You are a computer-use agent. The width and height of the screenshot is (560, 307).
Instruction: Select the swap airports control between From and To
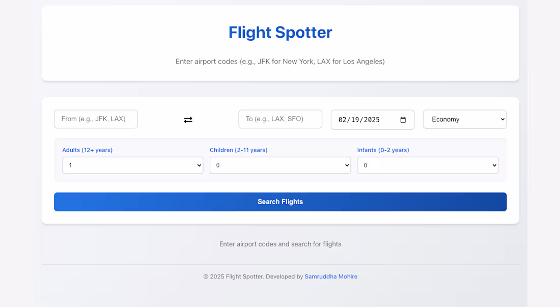point(188,119)
